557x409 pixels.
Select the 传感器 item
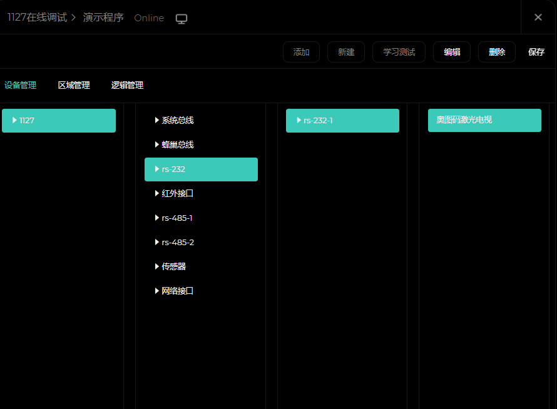pyautogui.click(x=201, y=266)
